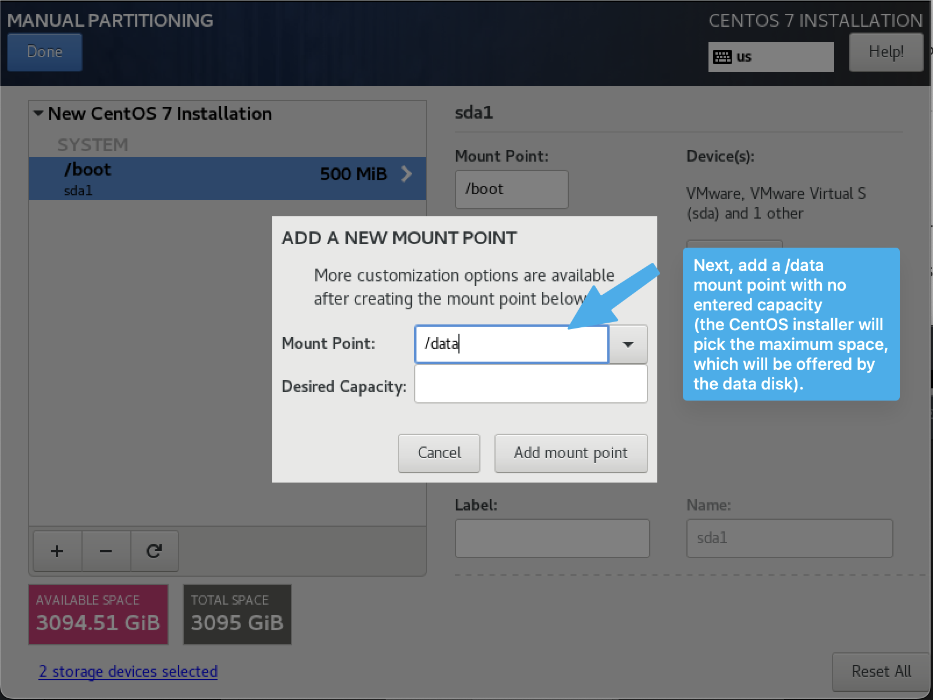This screenshot has width=933, height=700.
Task: Click the arrow icon next to Mount Point field
Action: click(628, 344)
